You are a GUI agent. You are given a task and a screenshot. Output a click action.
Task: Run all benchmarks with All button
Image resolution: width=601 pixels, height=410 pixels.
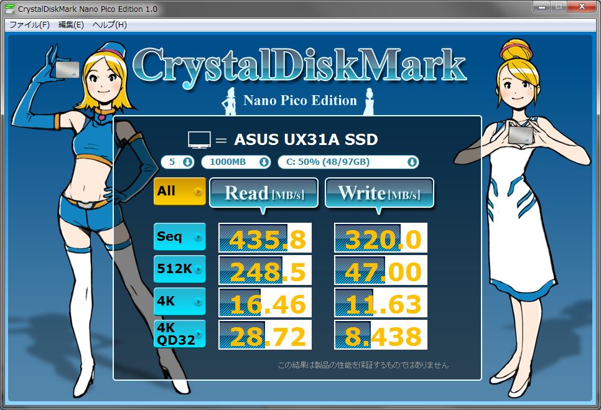click(180, 191)
